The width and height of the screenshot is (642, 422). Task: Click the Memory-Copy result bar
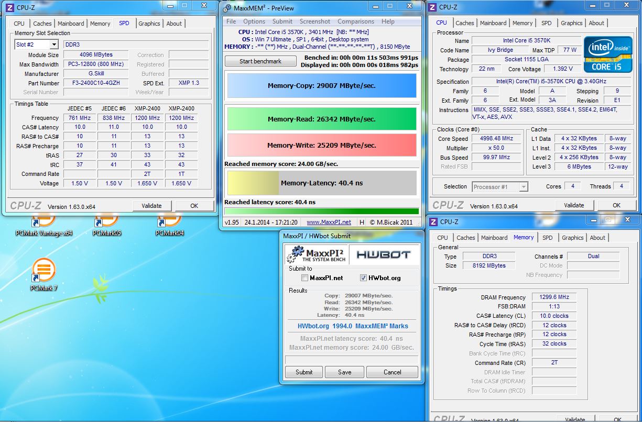click(x=321, y=85)
